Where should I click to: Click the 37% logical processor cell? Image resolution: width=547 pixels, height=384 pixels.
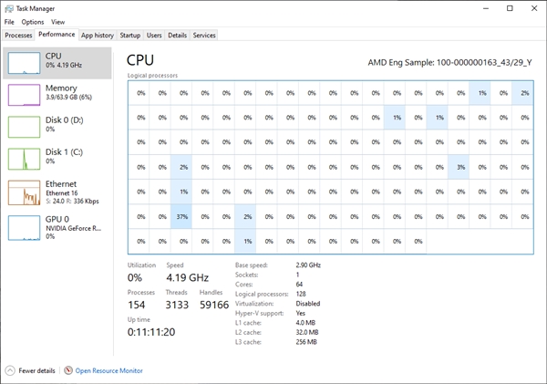tap(182, 216)
